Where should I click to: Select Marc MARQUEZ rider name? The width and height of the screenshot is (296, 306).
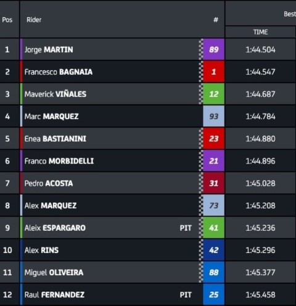click(x=51, y=117)
